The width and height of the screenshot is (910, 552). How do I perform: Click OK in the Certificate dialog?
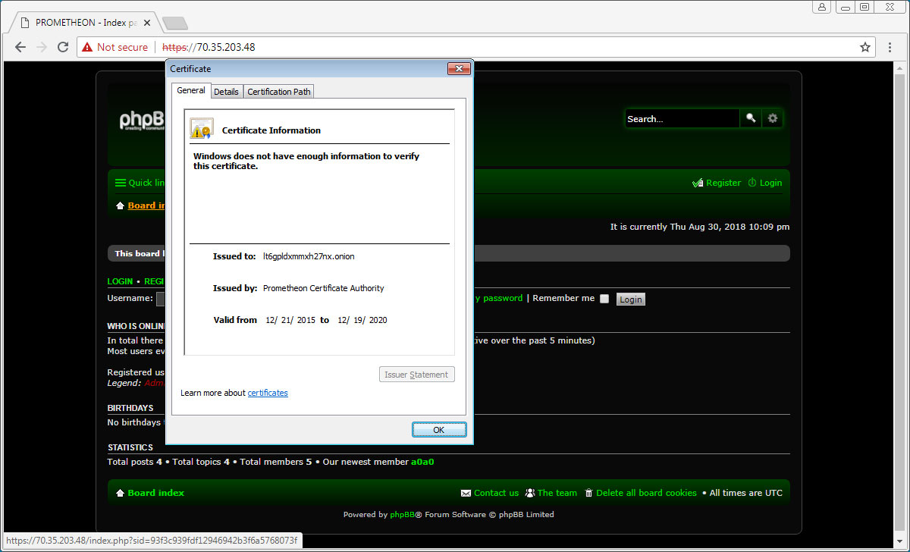(x=439, y=430)
